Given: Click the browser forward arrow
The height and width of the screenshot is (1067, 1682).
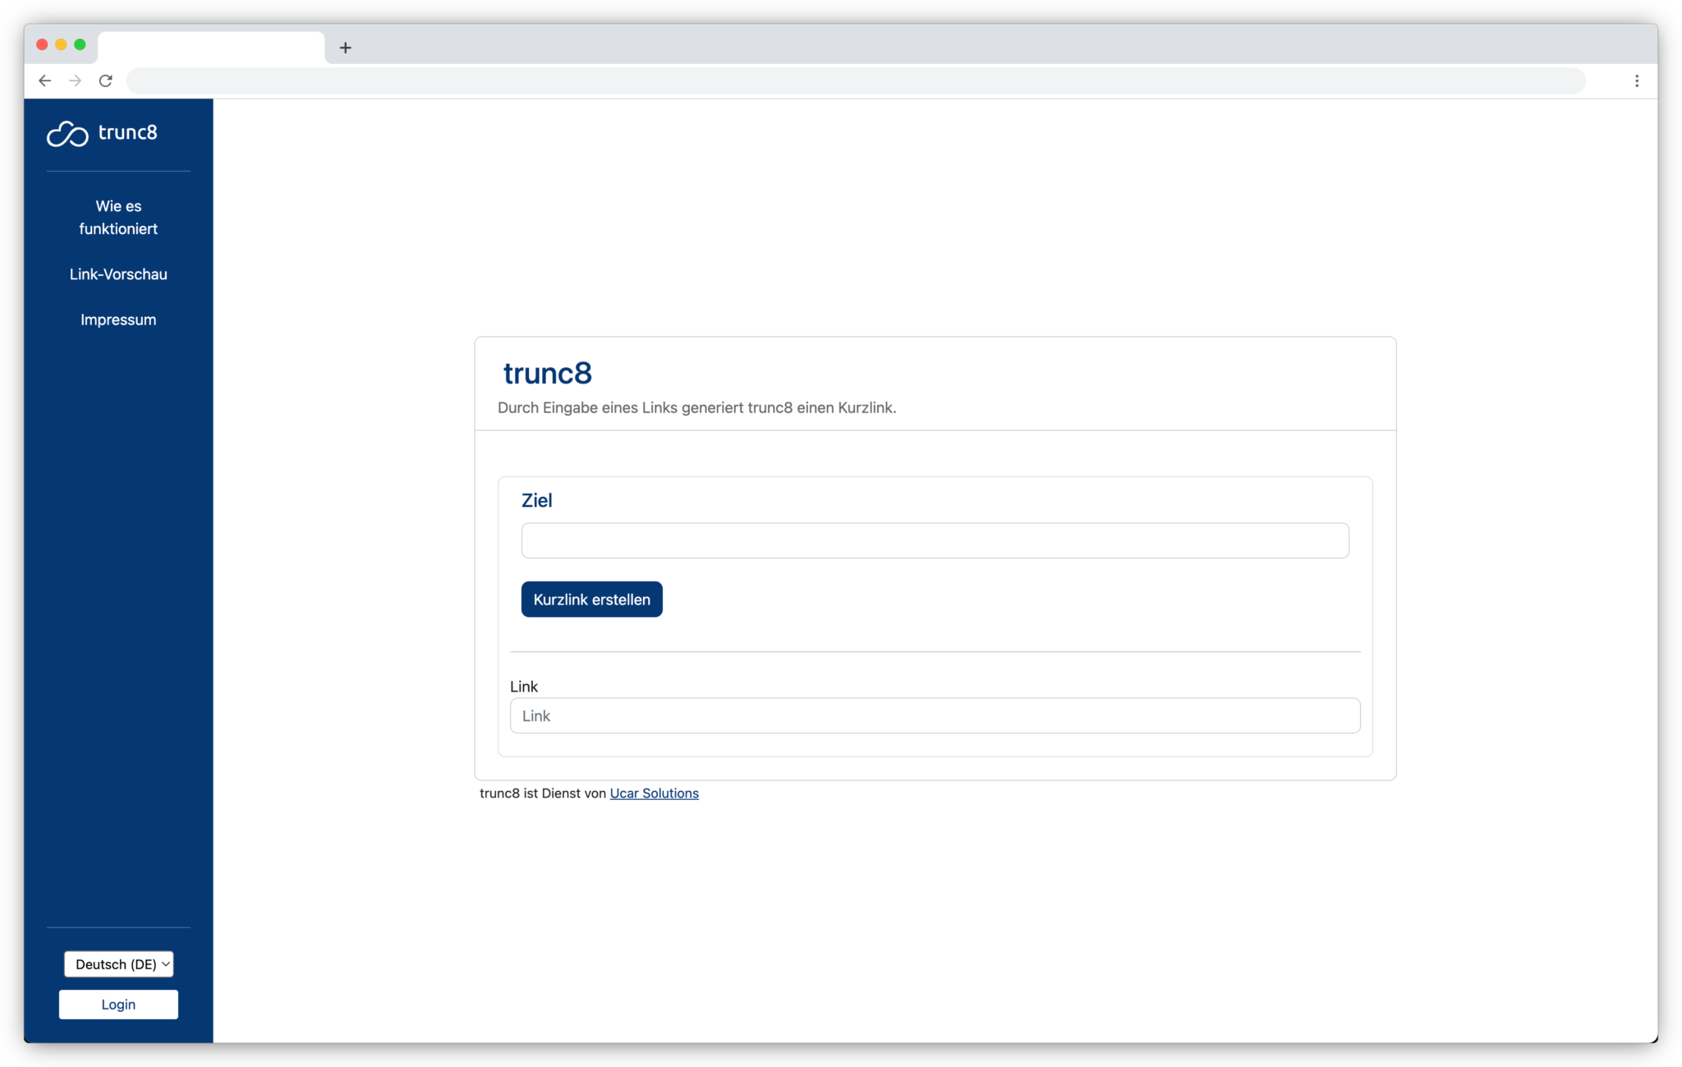Looking at the screenshot, I should 75,80.
